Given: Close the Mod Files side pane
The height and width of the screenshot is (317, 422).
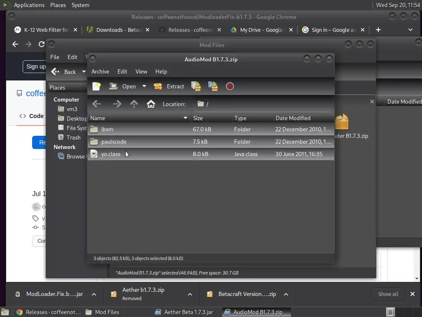Looking at the screenshot, I should tap(372, 102).
